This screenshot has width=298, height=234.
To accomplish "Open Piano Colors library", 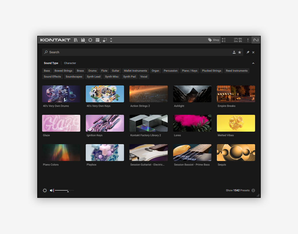I will (61, 153).
